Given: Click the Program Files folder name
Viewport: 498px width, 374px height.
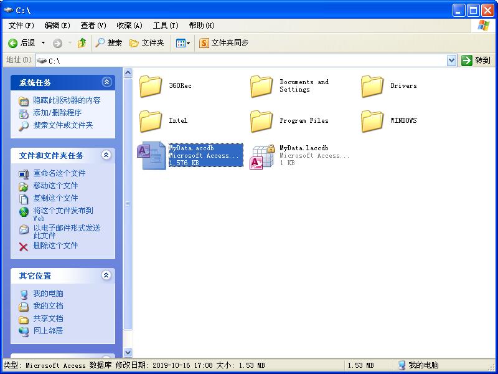Looking at the screenshot, I should [x=304, y=120].
